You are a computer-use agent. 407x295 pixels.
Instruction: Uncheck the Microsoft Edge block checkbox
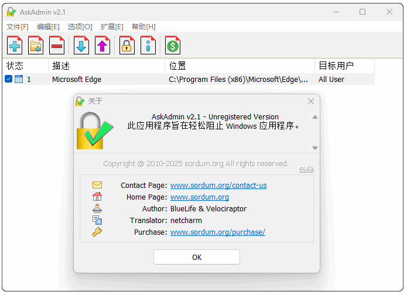coord(8,79)
